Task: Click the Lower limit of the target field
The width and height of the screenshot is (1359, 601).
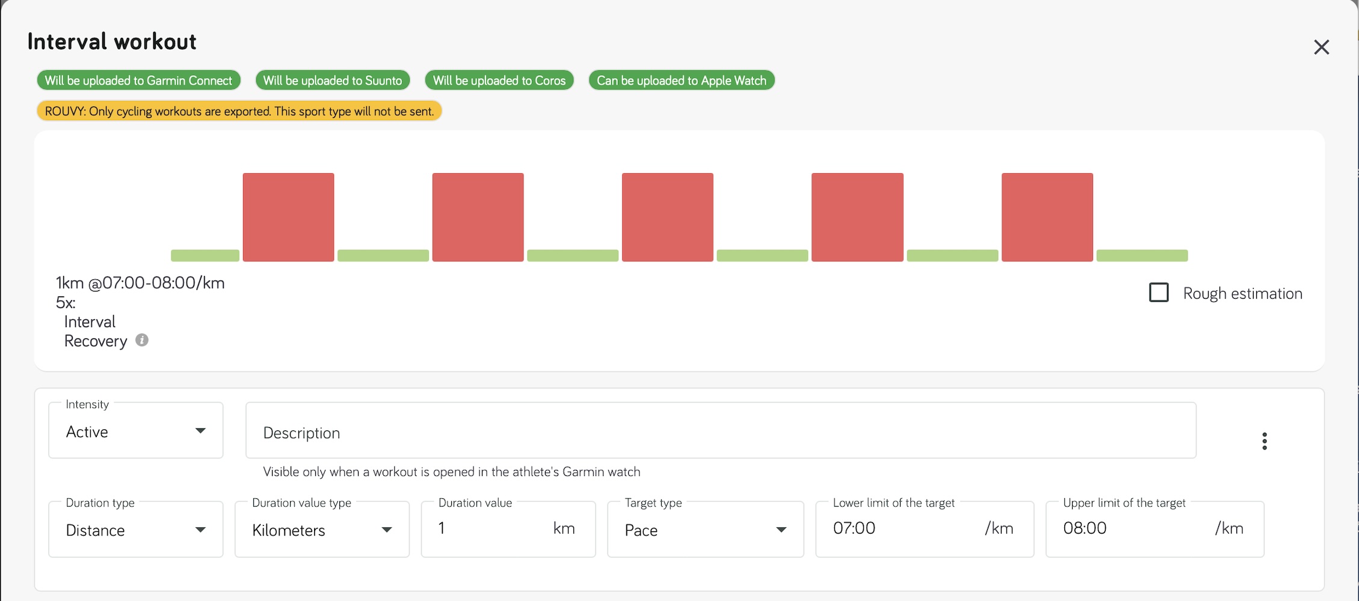Action: click(925, 529)
